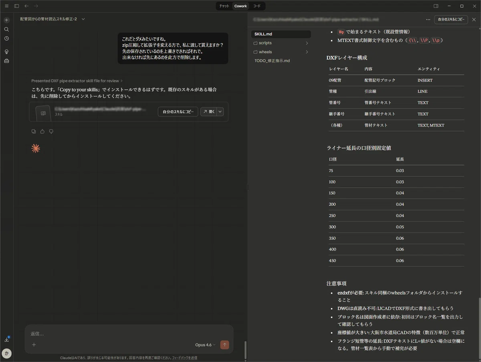
Task: Click the LINE entity cell
Action: point(422,91)
